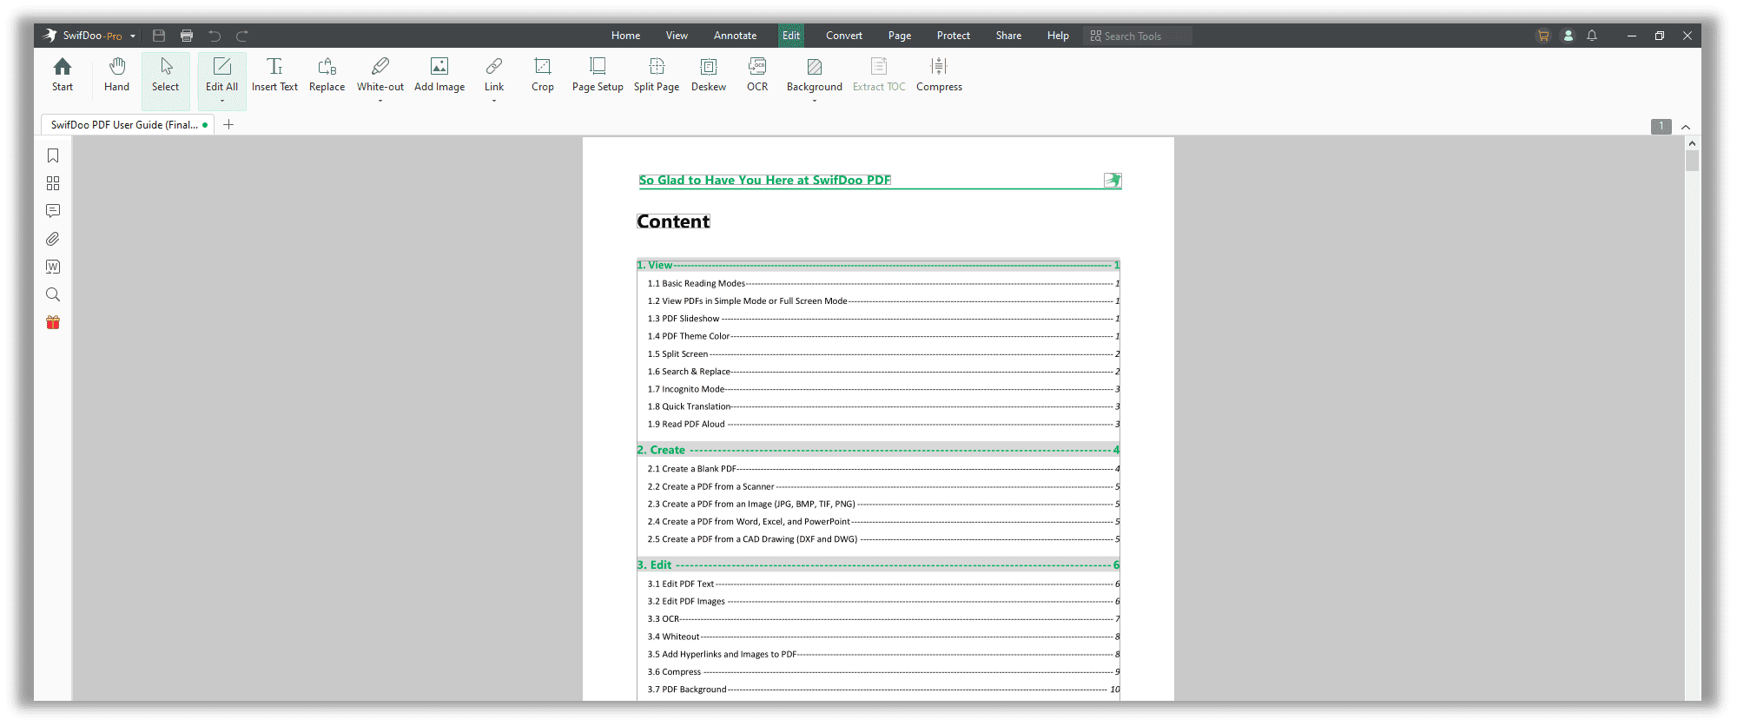Viewport: 1737px width, 726px height.
Task: Click the Compress tool
Action: [939, 75]
